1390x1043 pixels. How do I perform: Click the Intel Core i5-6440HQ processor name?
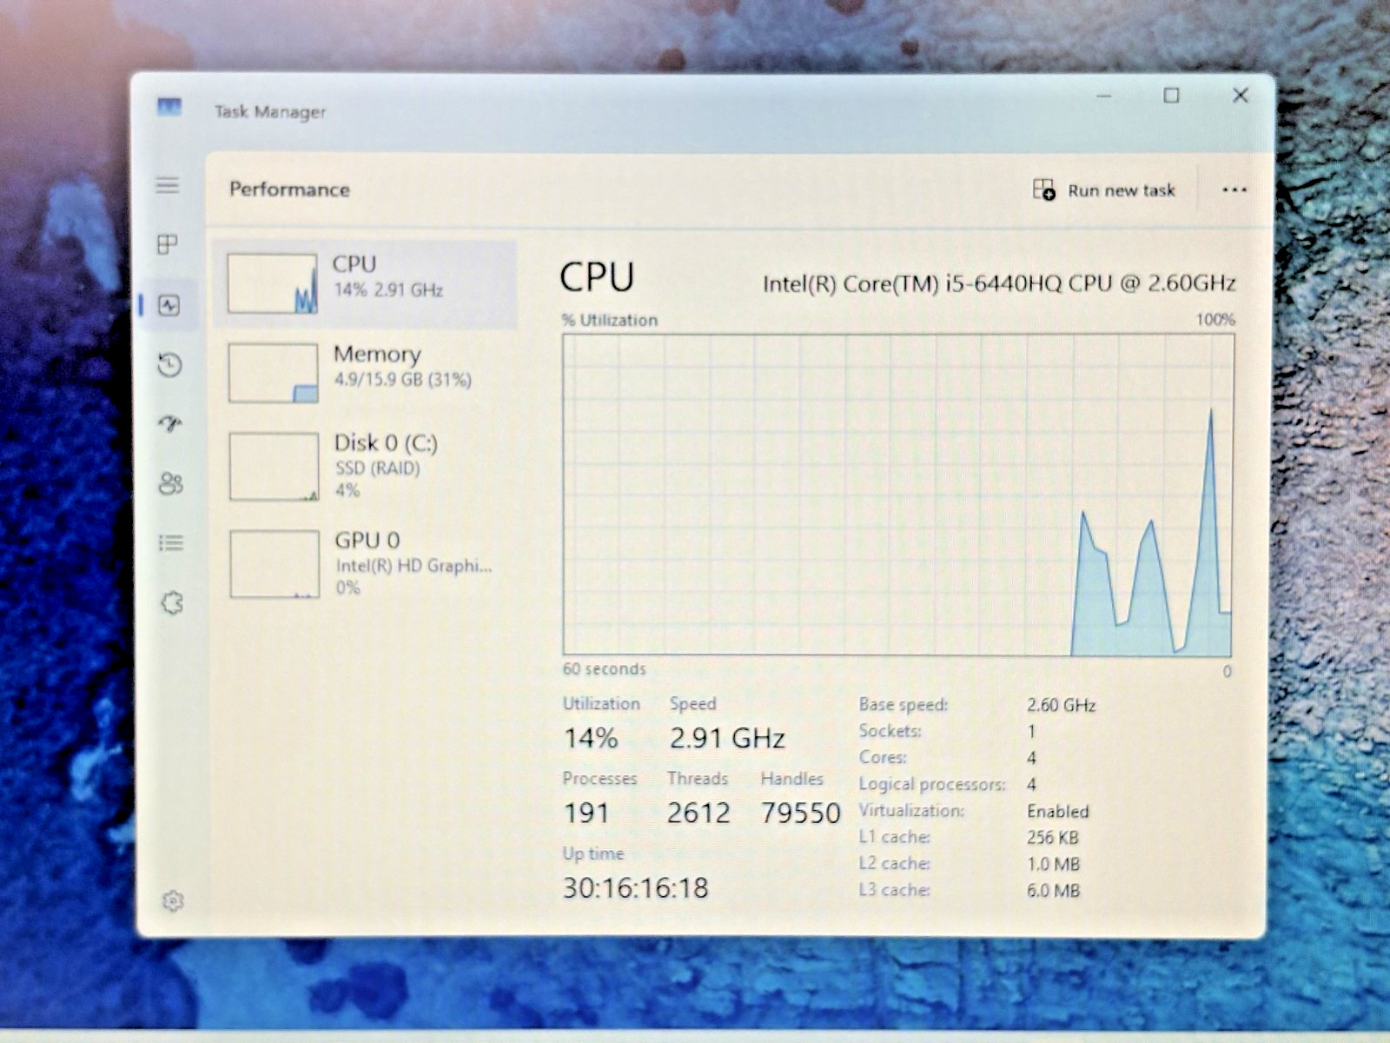coord(999,283)
